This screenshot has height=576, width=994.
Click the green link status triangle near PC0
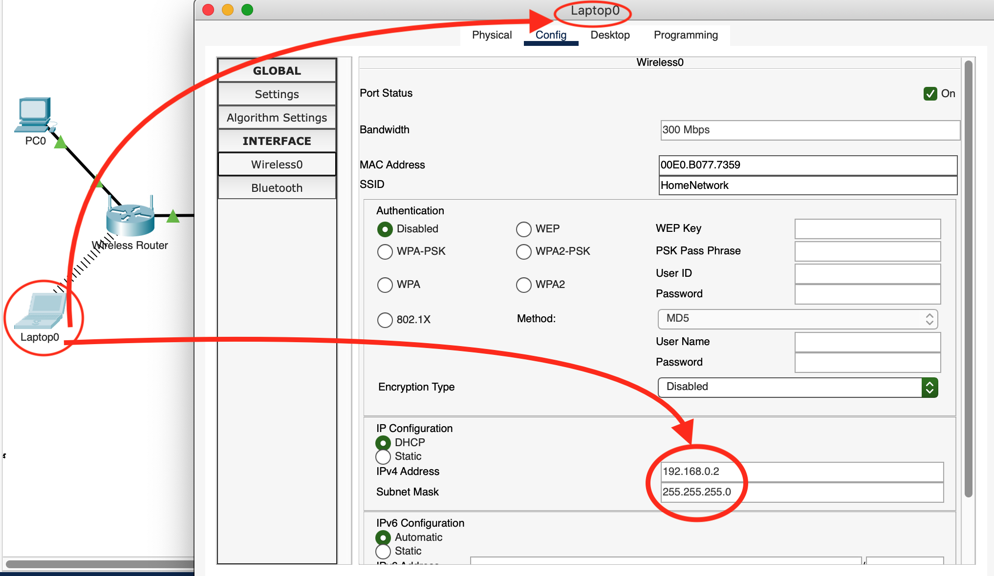point(60,142)
